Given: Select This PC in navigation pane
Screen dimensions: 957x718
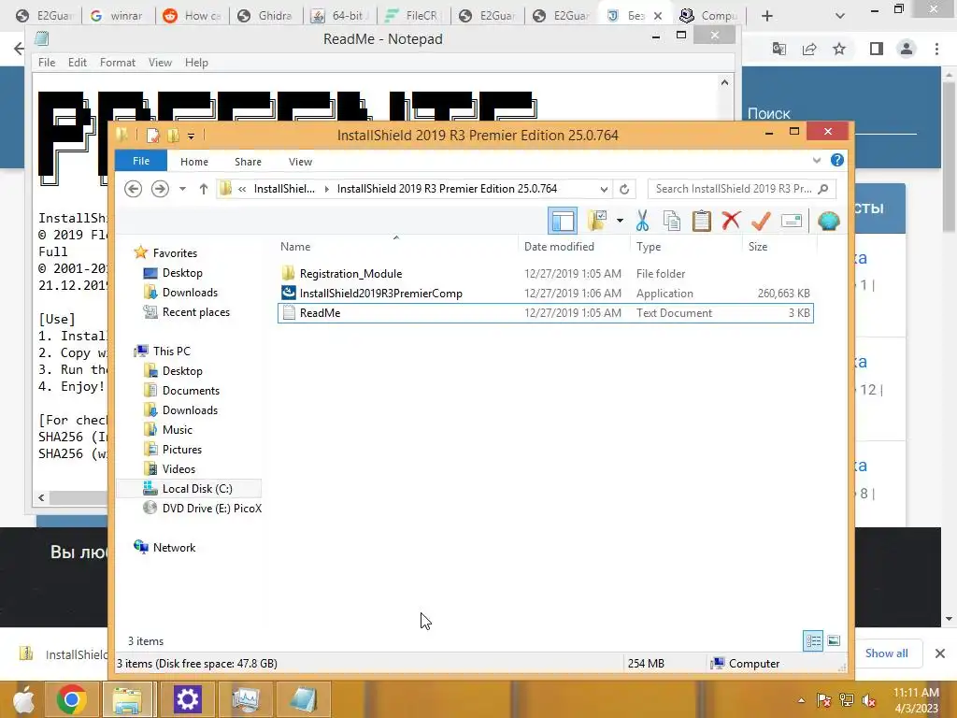Looking at the screenshot, I should [171, 352].
